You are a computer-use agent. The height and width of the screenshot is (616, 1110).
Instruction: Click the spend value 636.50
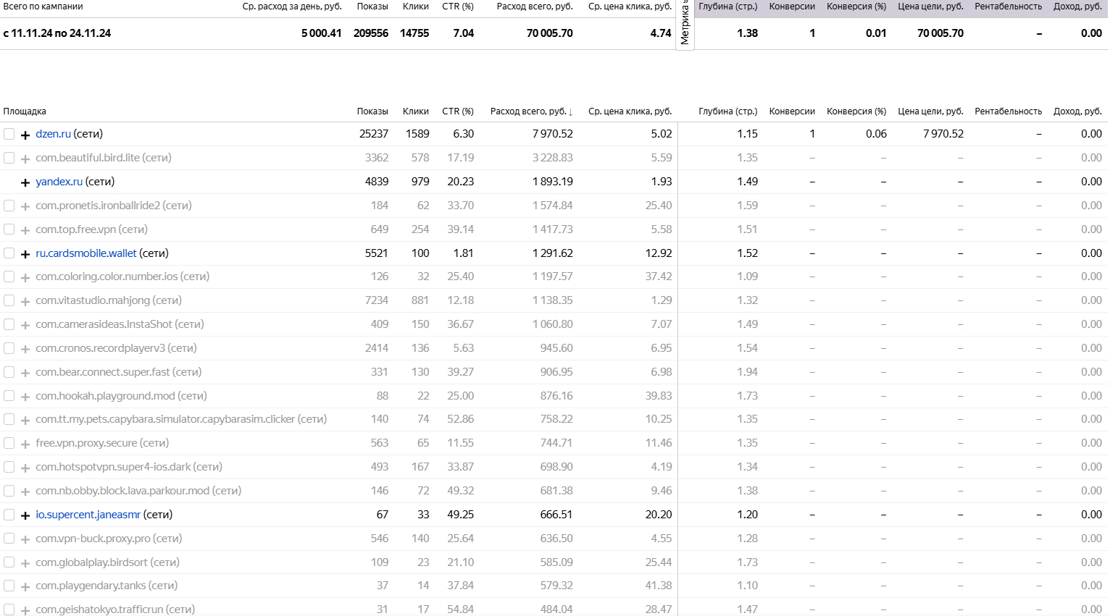click(x=556, y=539)
